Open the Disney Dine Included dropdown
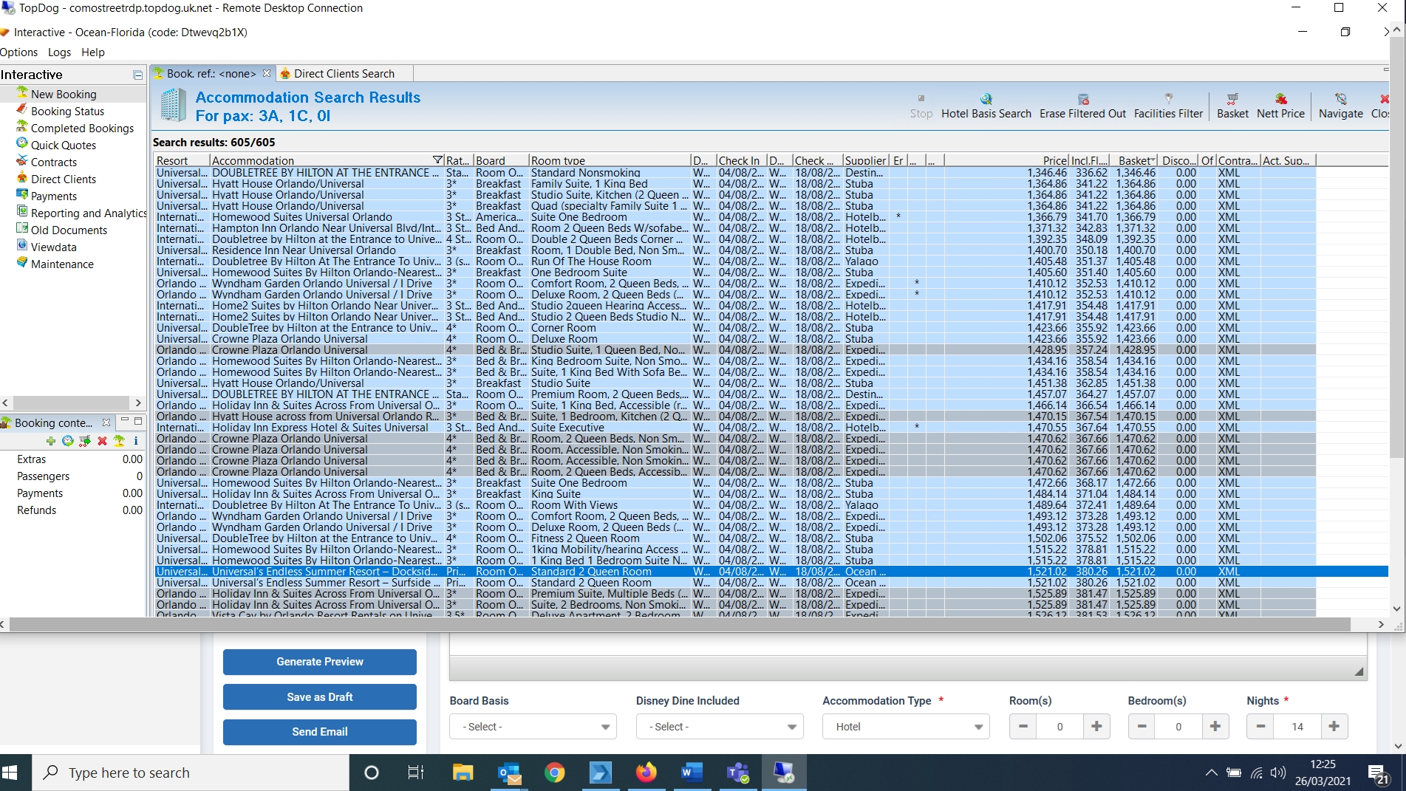The width and height of the screenshot is (1406, 791). [719, 727]
